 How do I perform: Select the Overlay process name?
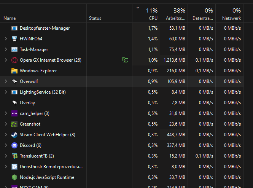click(x=27, y=103)
